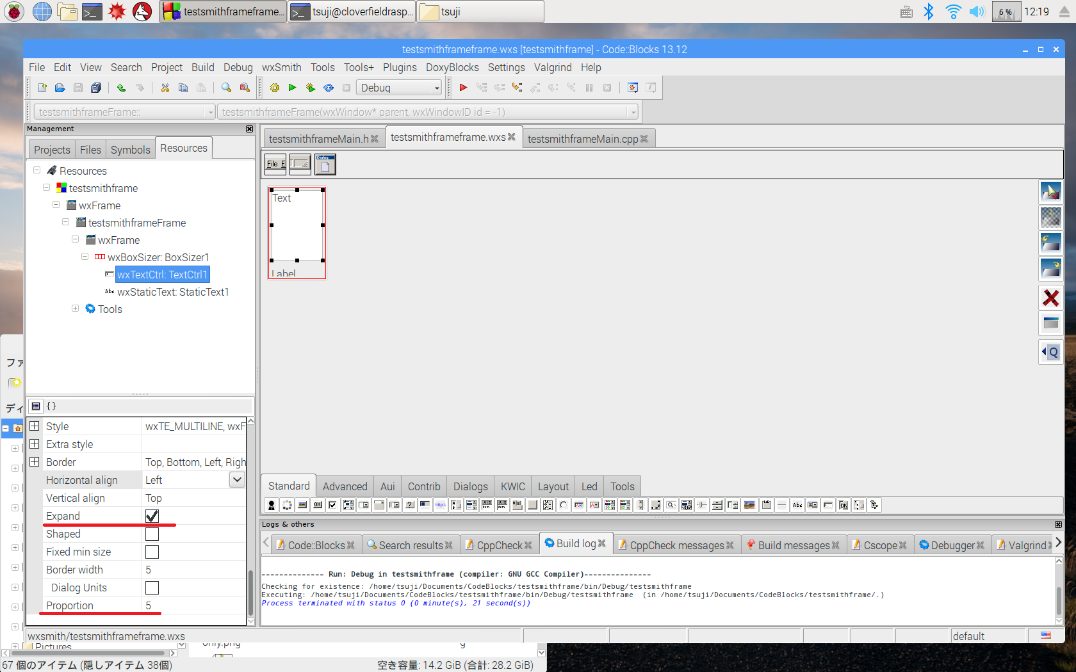Uncheck the Expand property checkbox
1076x672 pixels.
[152, 516]
